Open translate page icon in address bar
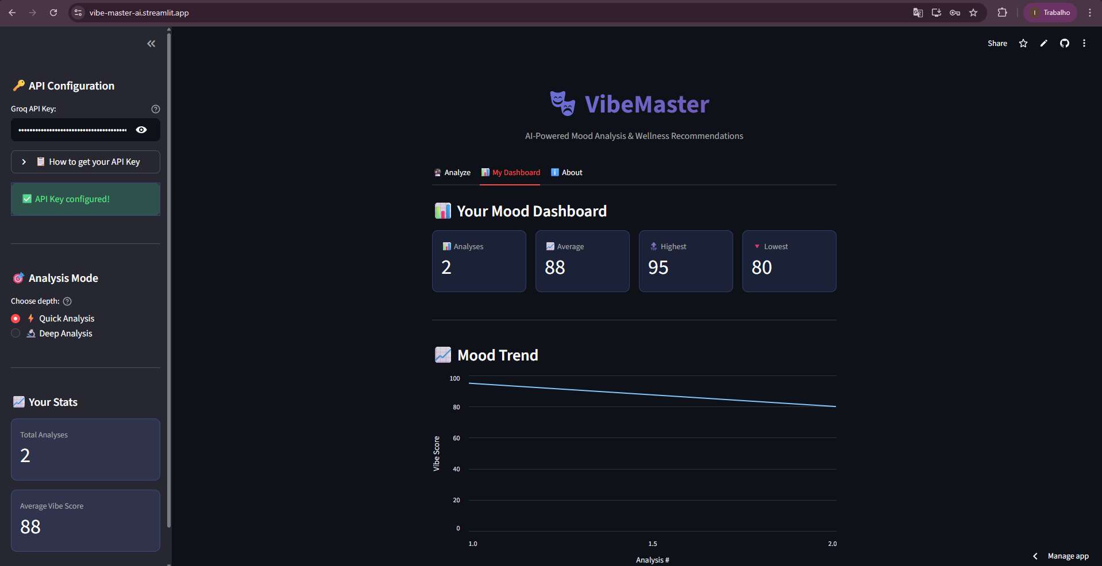Viewport: 1102px width, 566px height. [x=918, y=13]
